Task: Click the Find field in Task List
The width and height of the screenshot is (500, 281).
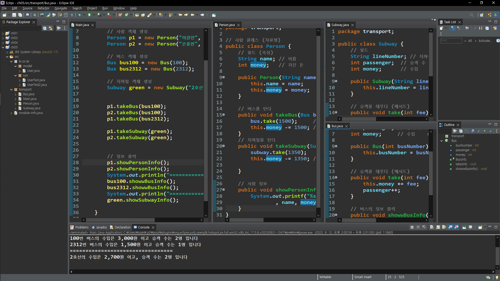Action: click(x=451, y=41)
